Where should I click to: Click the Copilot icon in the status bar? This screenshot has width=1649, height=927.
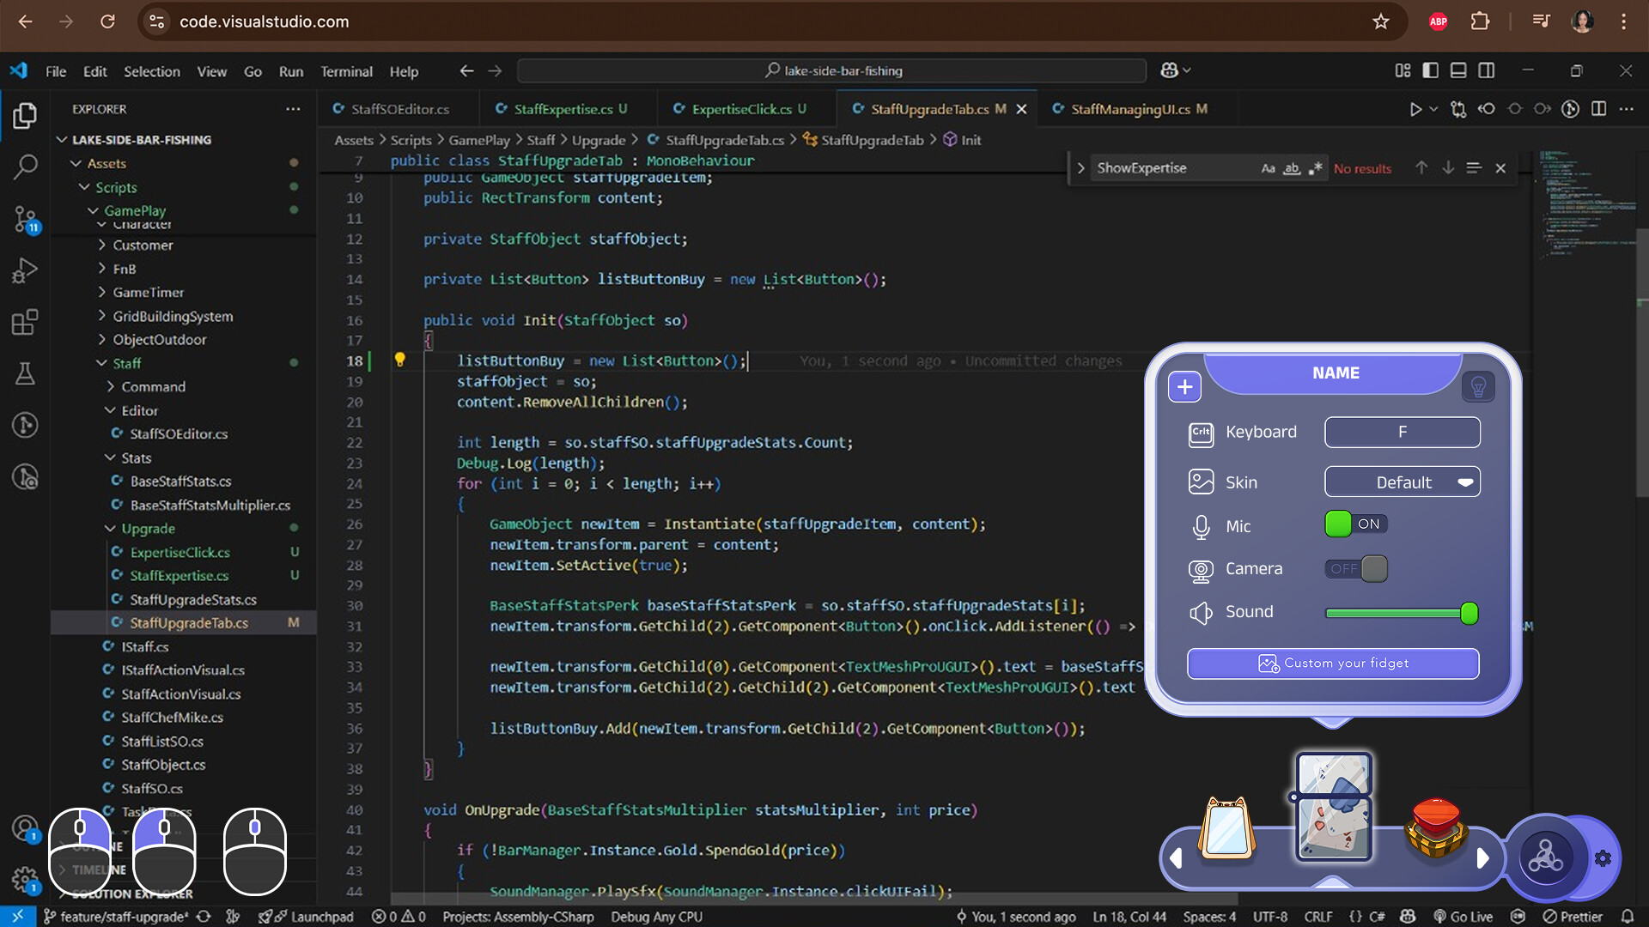(1408, 917)
